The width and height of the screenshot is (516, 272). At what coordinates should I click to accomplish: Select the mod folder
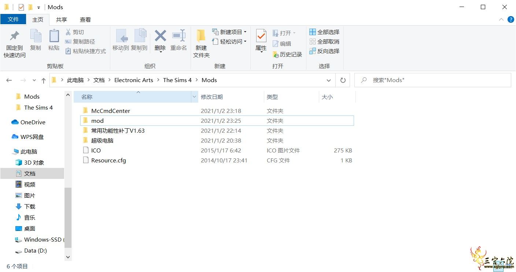click(217, 121)
